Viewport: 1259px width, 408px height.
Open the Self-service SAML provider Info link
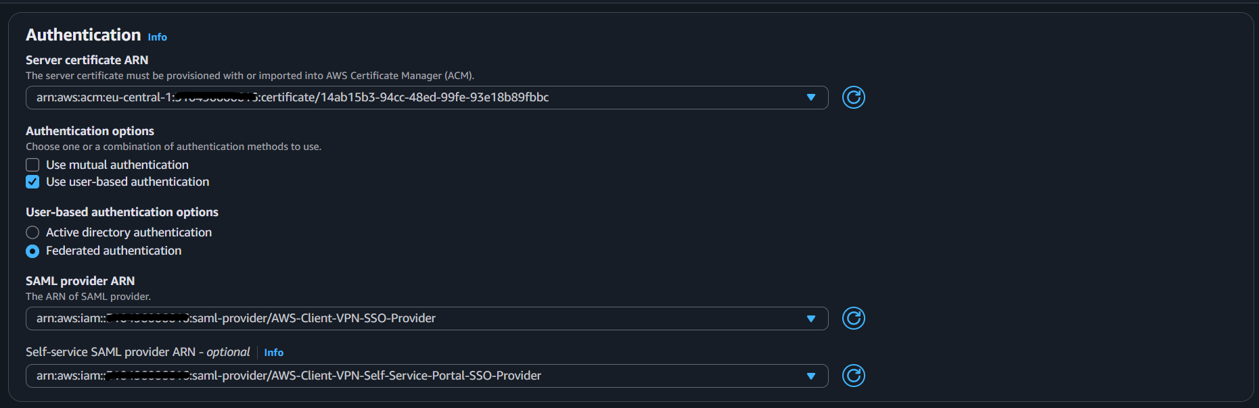click(x=274, y=352)
